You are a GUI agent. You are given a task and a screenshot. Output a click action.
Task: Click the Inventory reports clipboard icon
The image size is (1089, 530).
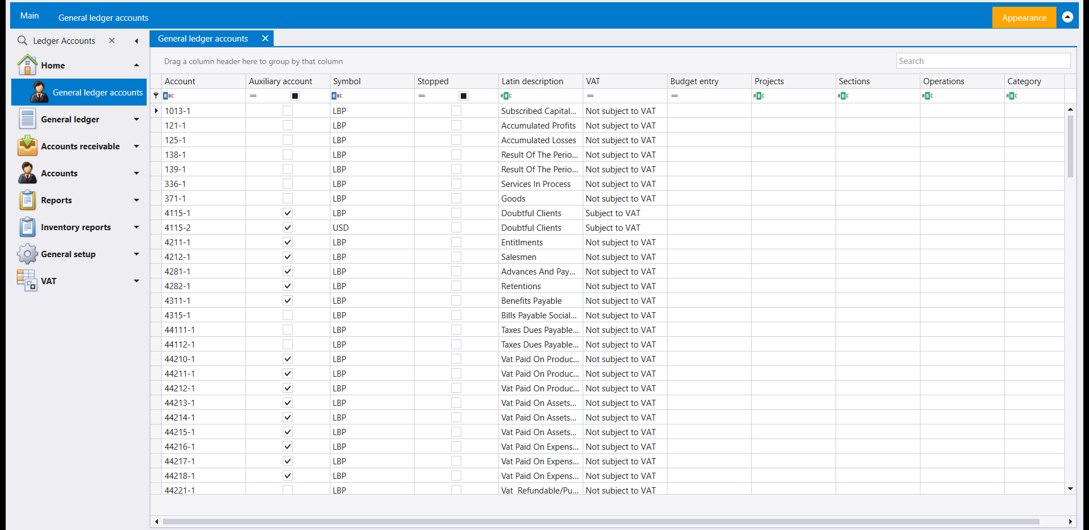[28, 227]
